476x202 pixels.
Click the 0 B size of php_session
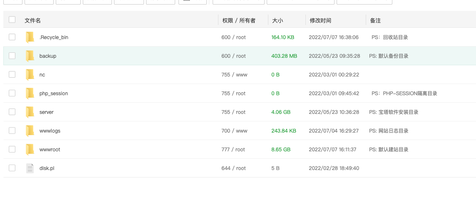275,94
